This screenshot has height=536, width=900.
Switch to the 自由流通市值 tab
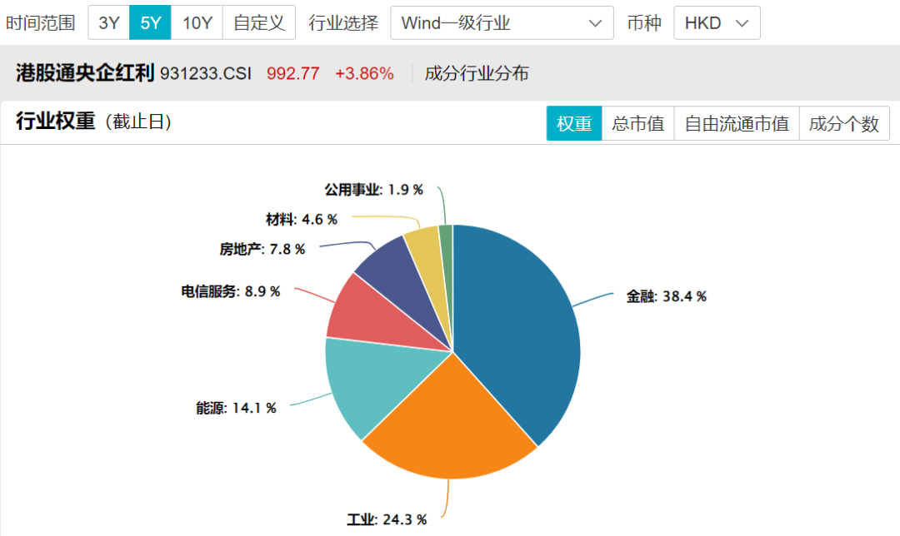pos(737,123)
